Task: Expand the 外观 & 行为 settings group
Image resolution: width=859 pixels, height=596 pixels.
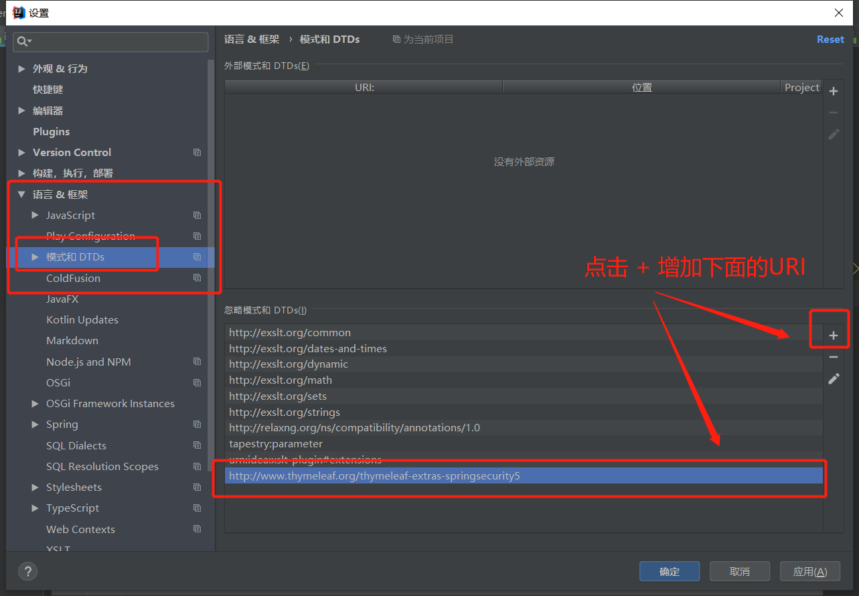Action: (x=21, y=69)
